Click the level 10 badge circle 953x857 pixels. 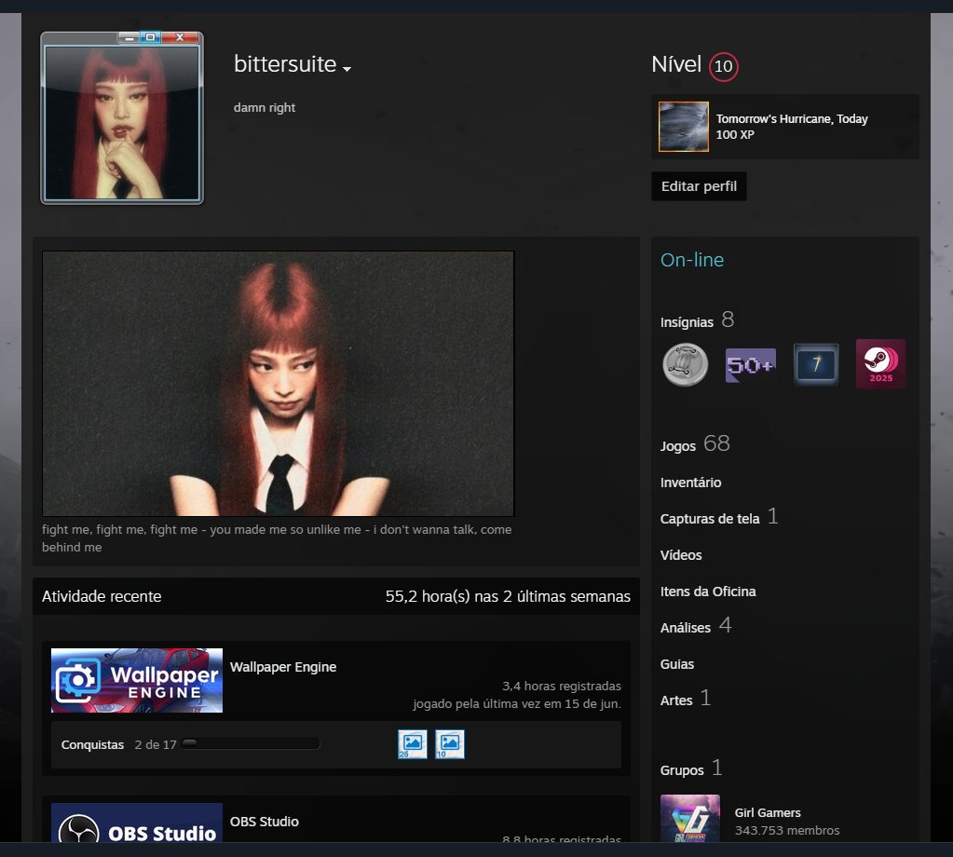point(723,66)
